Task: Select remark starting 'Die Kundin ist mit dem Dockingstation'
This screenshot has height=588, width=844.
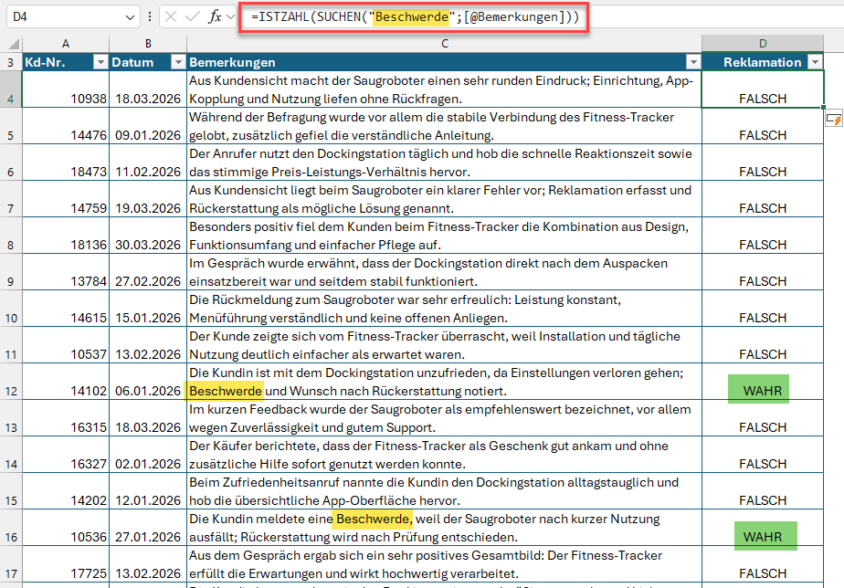Action: click(x=445, y=382)
